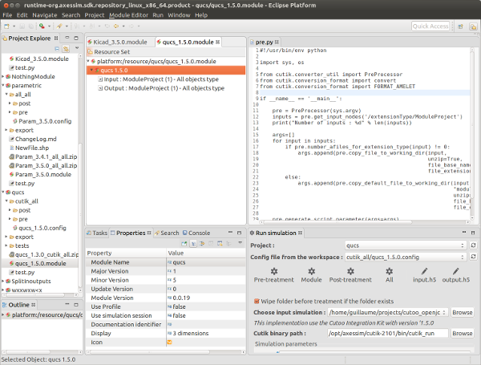Image resolution: width=481 pixels, height=365 pixels.
Task: Collapse All in Project Explorer toolbar
Action: coord(57,48)
